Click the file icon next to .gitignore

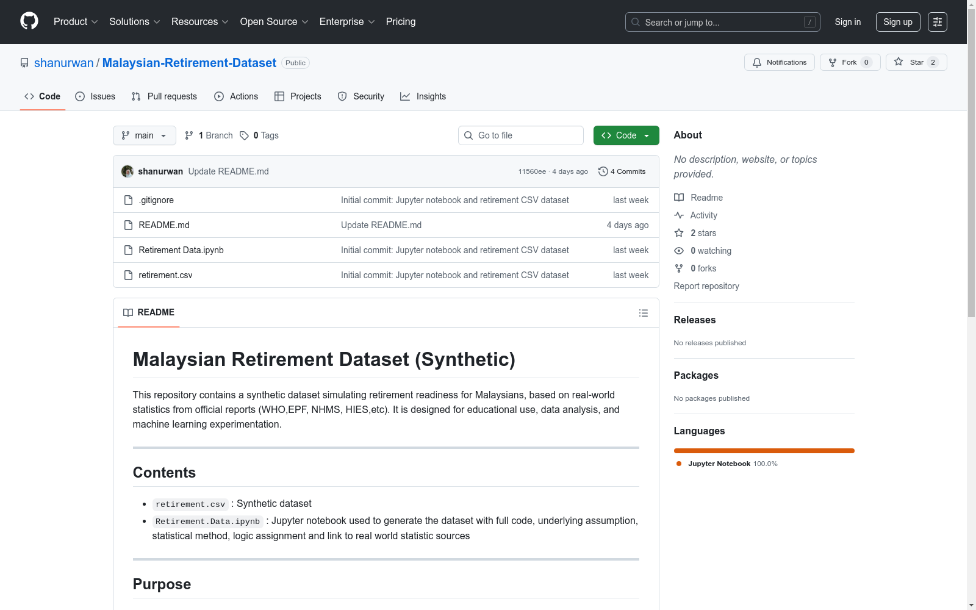[128, 200]
